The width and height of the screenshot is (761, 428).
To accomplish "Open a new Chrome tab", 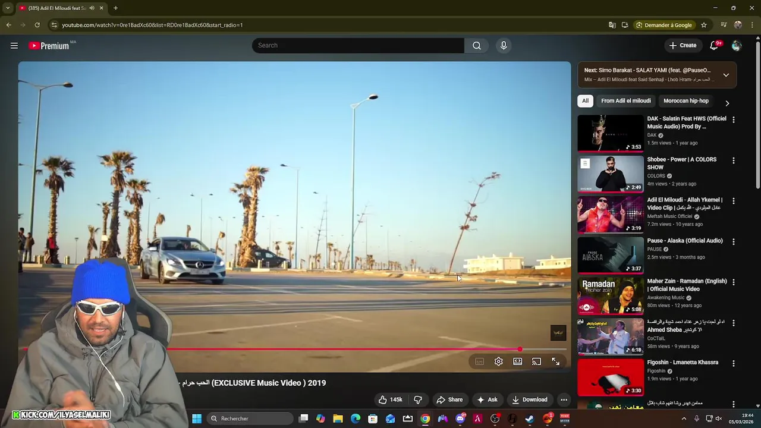I will coord(115,8).
